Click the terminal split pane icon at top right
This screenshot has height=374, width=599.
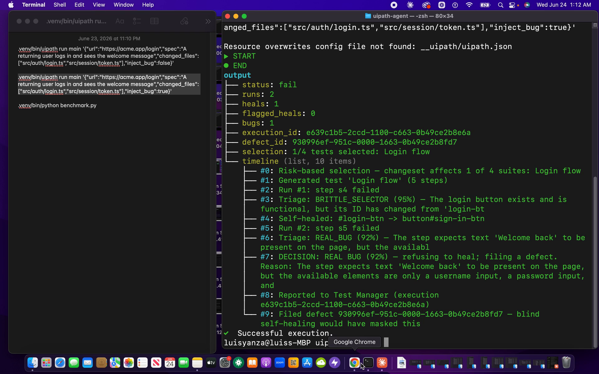(x=595, y=25)
